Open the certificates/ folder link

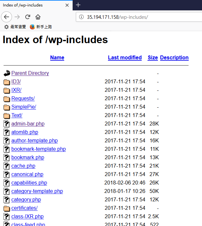point(25,208)
